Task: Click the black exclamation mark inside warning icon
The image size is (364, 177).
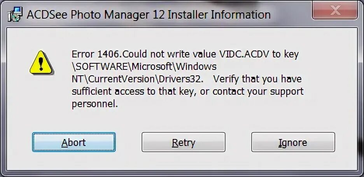Action: (41, 64)
